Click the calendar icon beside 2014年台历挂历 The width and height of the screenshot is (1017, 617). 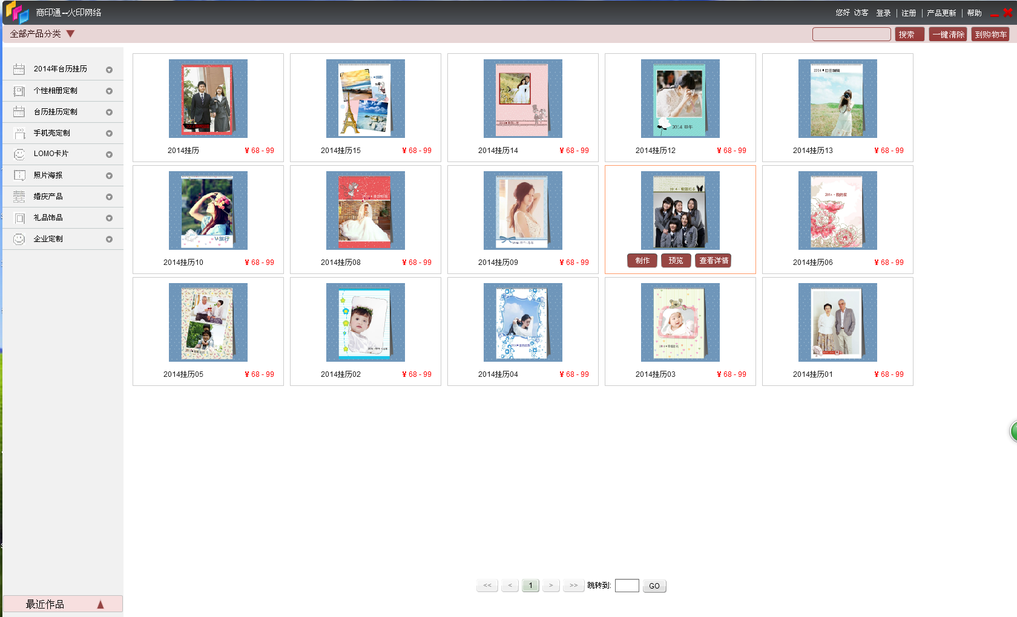19,69
